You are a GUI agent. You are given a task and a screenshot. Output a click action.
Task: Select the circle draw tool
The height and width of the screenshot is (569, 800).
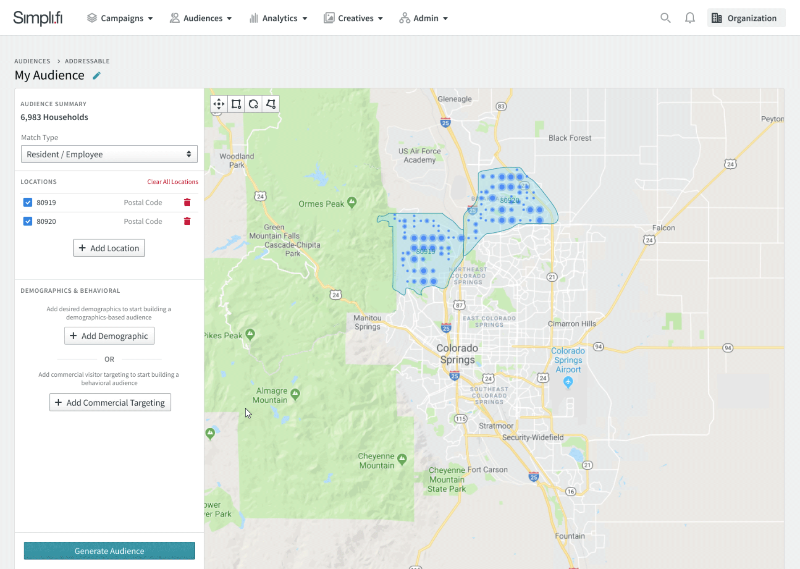click(x=253, y=104)
